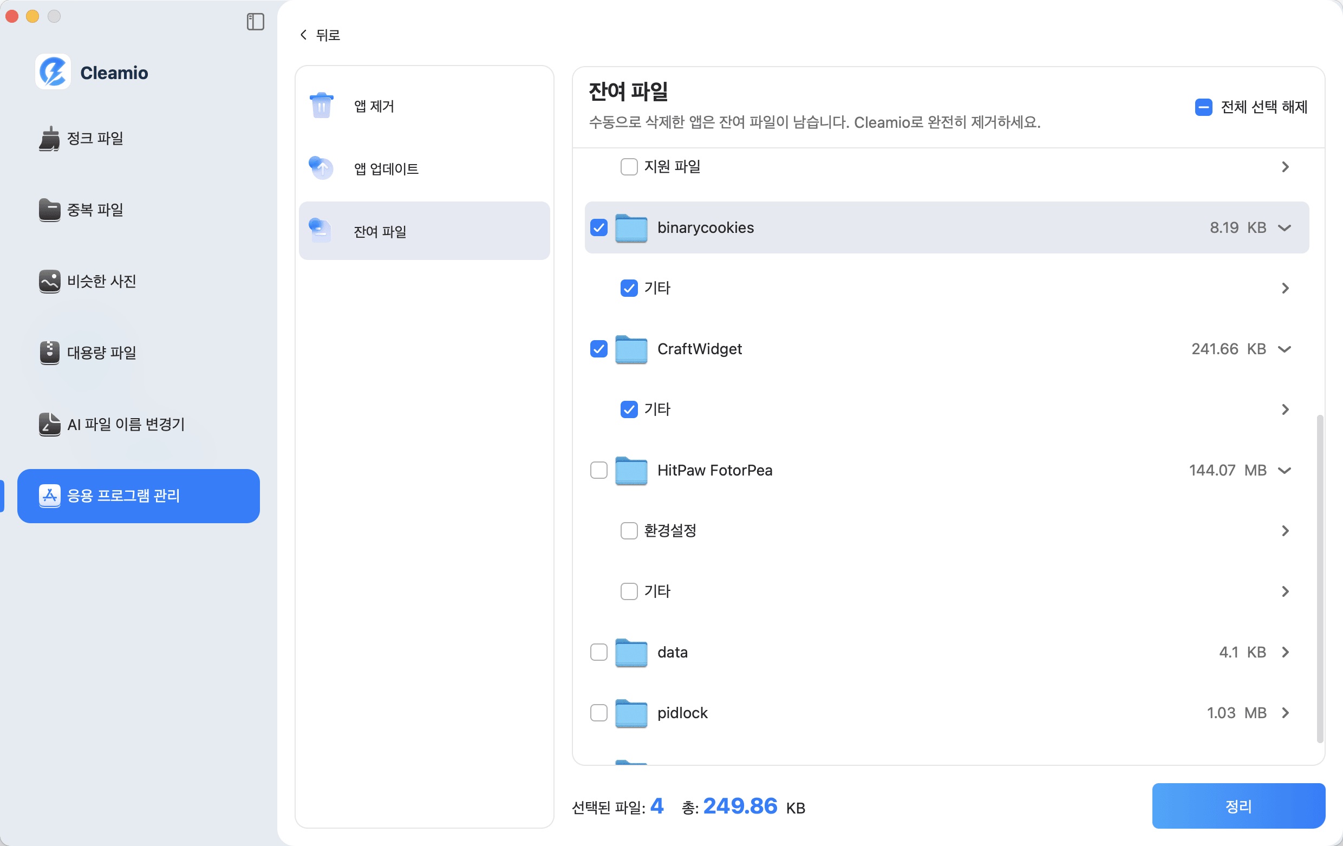
Task: Expand the CraftWidget folder details
Action: 1286,349
